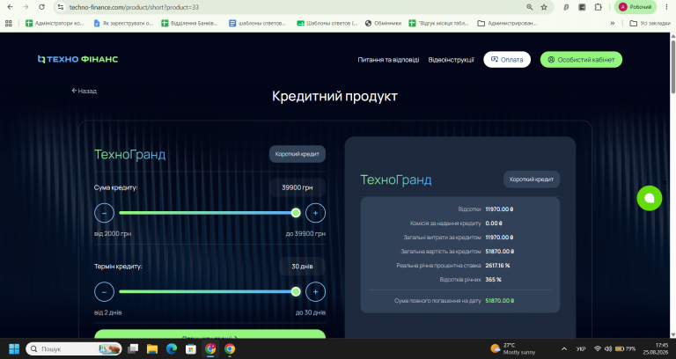Open the second Chrome taskbar icon
The width and height of the screenshot is (676, 359).
tap(230, 348)
